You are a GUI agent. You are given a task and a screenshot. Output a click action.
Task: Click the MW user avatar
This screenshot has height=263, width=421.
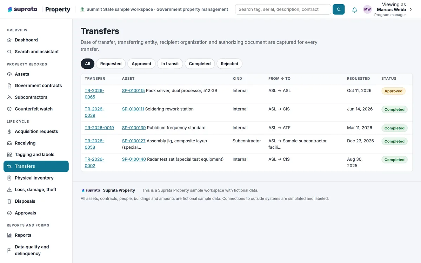tap(367, 9)
